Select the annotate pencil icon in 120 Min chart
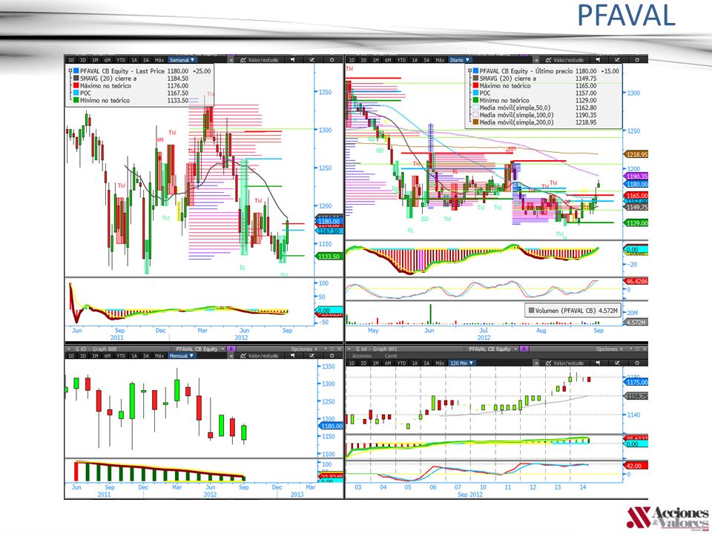712x534 pixels. [617, 363]
